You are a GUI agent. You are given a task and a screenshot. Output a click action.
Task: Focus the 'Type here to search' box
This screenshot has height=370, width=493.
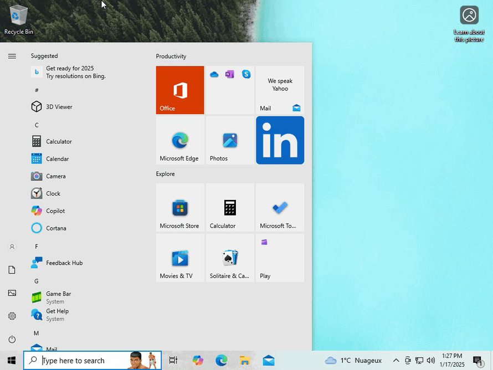pyautogui.click(x=93, y=360)
